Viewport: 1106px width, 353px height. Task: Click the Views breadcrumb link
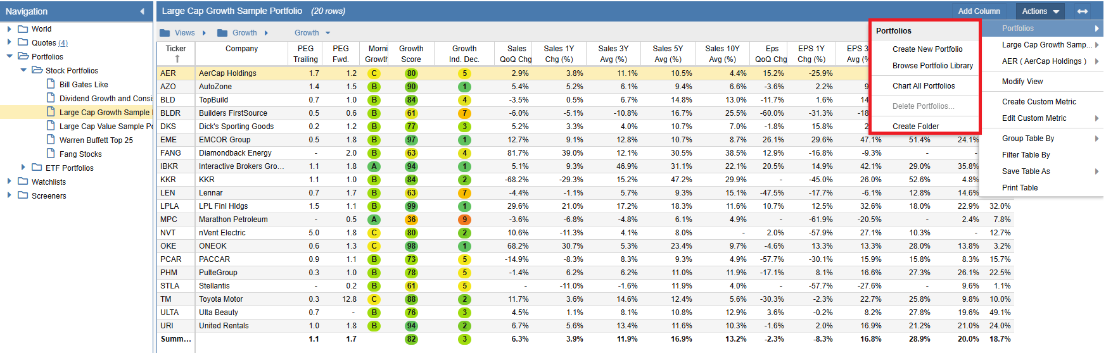point(184,33)
